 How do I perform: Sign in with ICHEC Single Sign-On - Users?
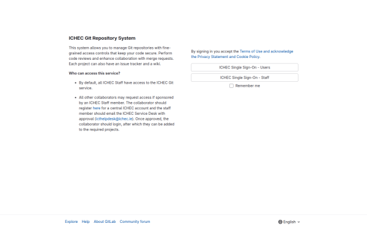click(245, 67)
